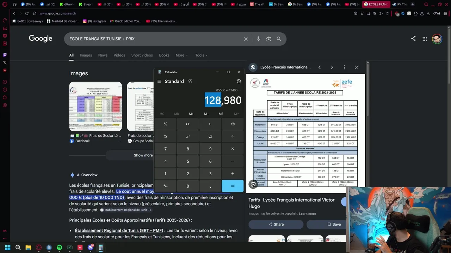The width and height of the screenshot is (451, 253).
Task: Open the Learn more copyright link
Action: point(307,214)
